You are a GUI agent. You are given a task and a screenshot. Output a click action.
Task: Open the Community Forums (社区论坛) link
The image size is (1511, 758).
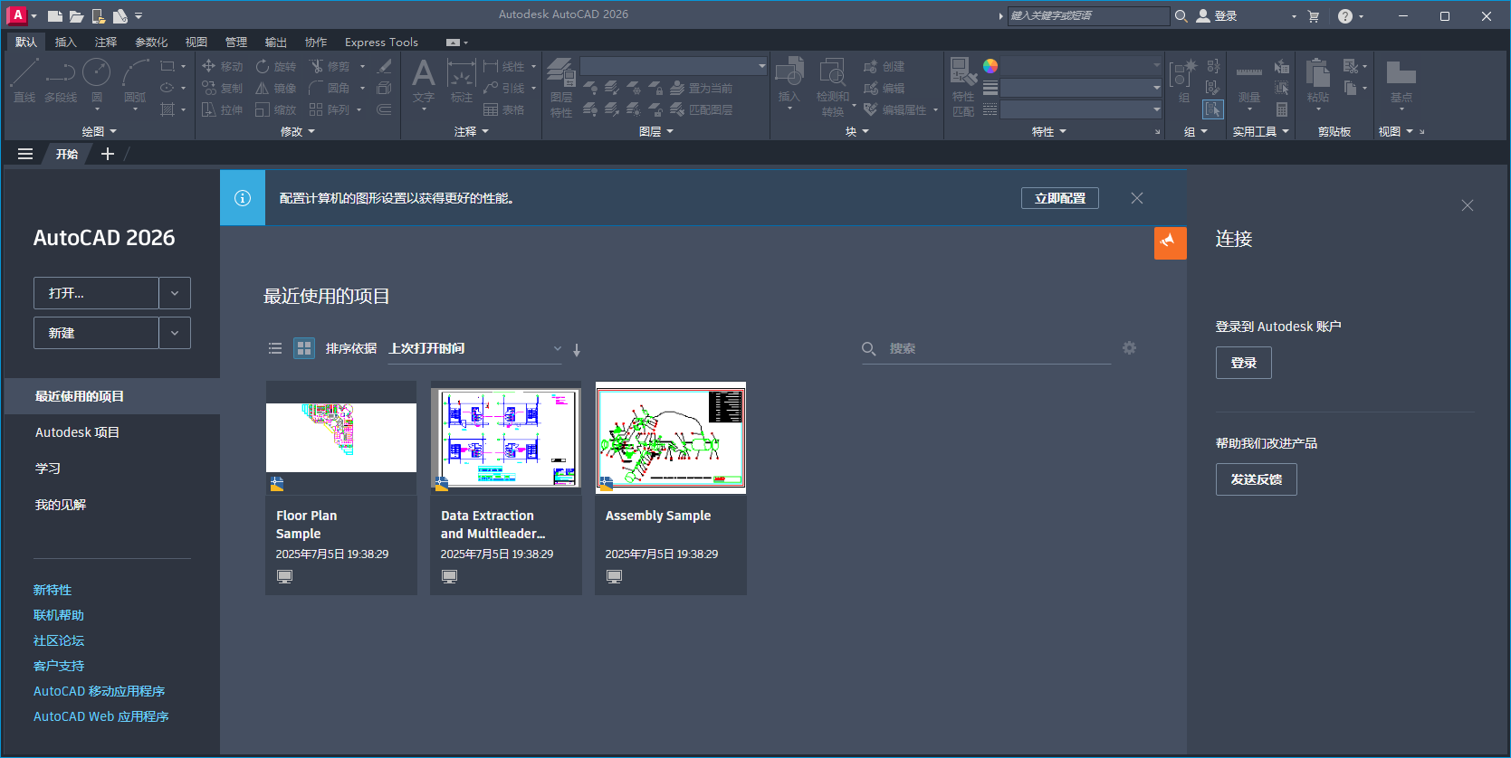coord(59,640)
